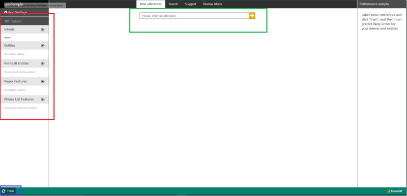Viewport: 407px width, 196px height.
Task: Click the 'No patterns added' text
Action: coord(15,90)
